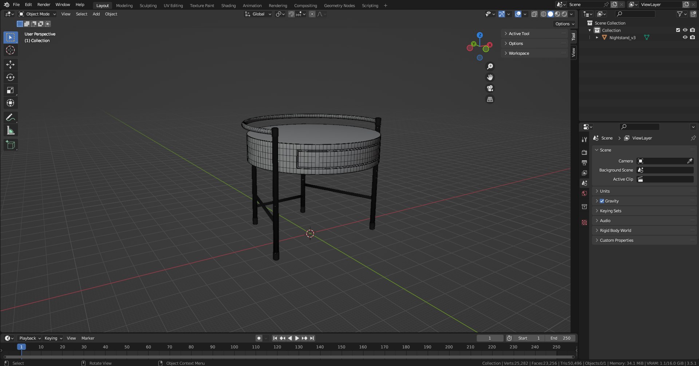Toggle Collection exclude-from-view-layer checkbox
Screen dimensions: 699x366
678,30
